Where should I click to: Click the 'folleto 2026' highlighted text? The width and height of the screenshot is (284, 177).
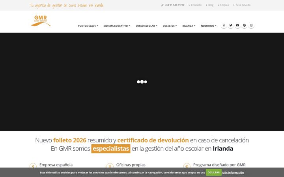[70, 140]
